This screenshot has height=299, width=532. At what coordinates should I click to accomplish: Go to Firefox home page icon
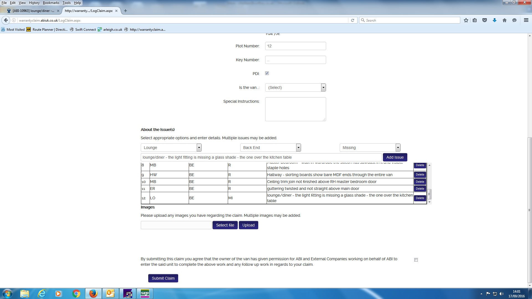tap(505, 20)
